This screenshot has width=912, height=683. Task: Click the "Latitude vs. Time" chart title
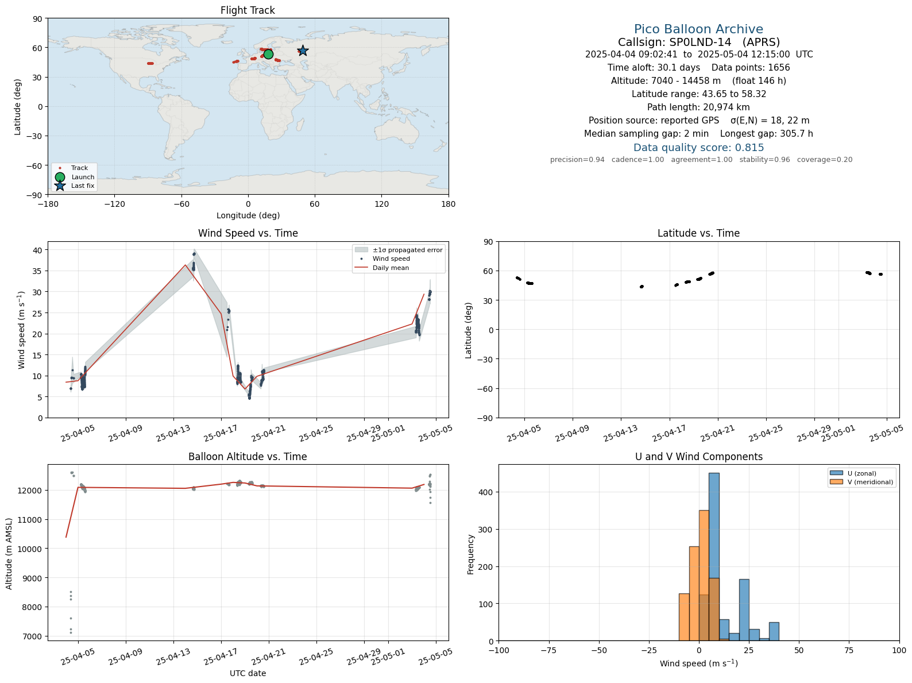point(698,233)
